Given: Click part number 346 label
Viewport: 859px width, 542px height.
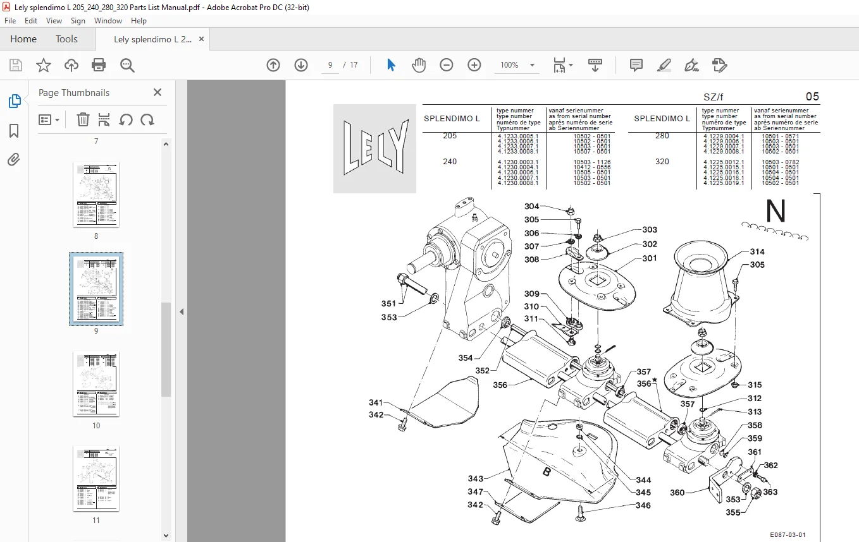Looking at the screenshot, I should (643, 505).
